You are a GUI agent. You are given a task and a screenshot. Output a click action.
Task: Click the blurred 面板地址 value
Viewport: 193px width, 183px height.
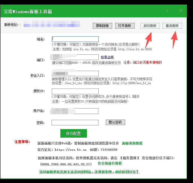pos(52,24)
